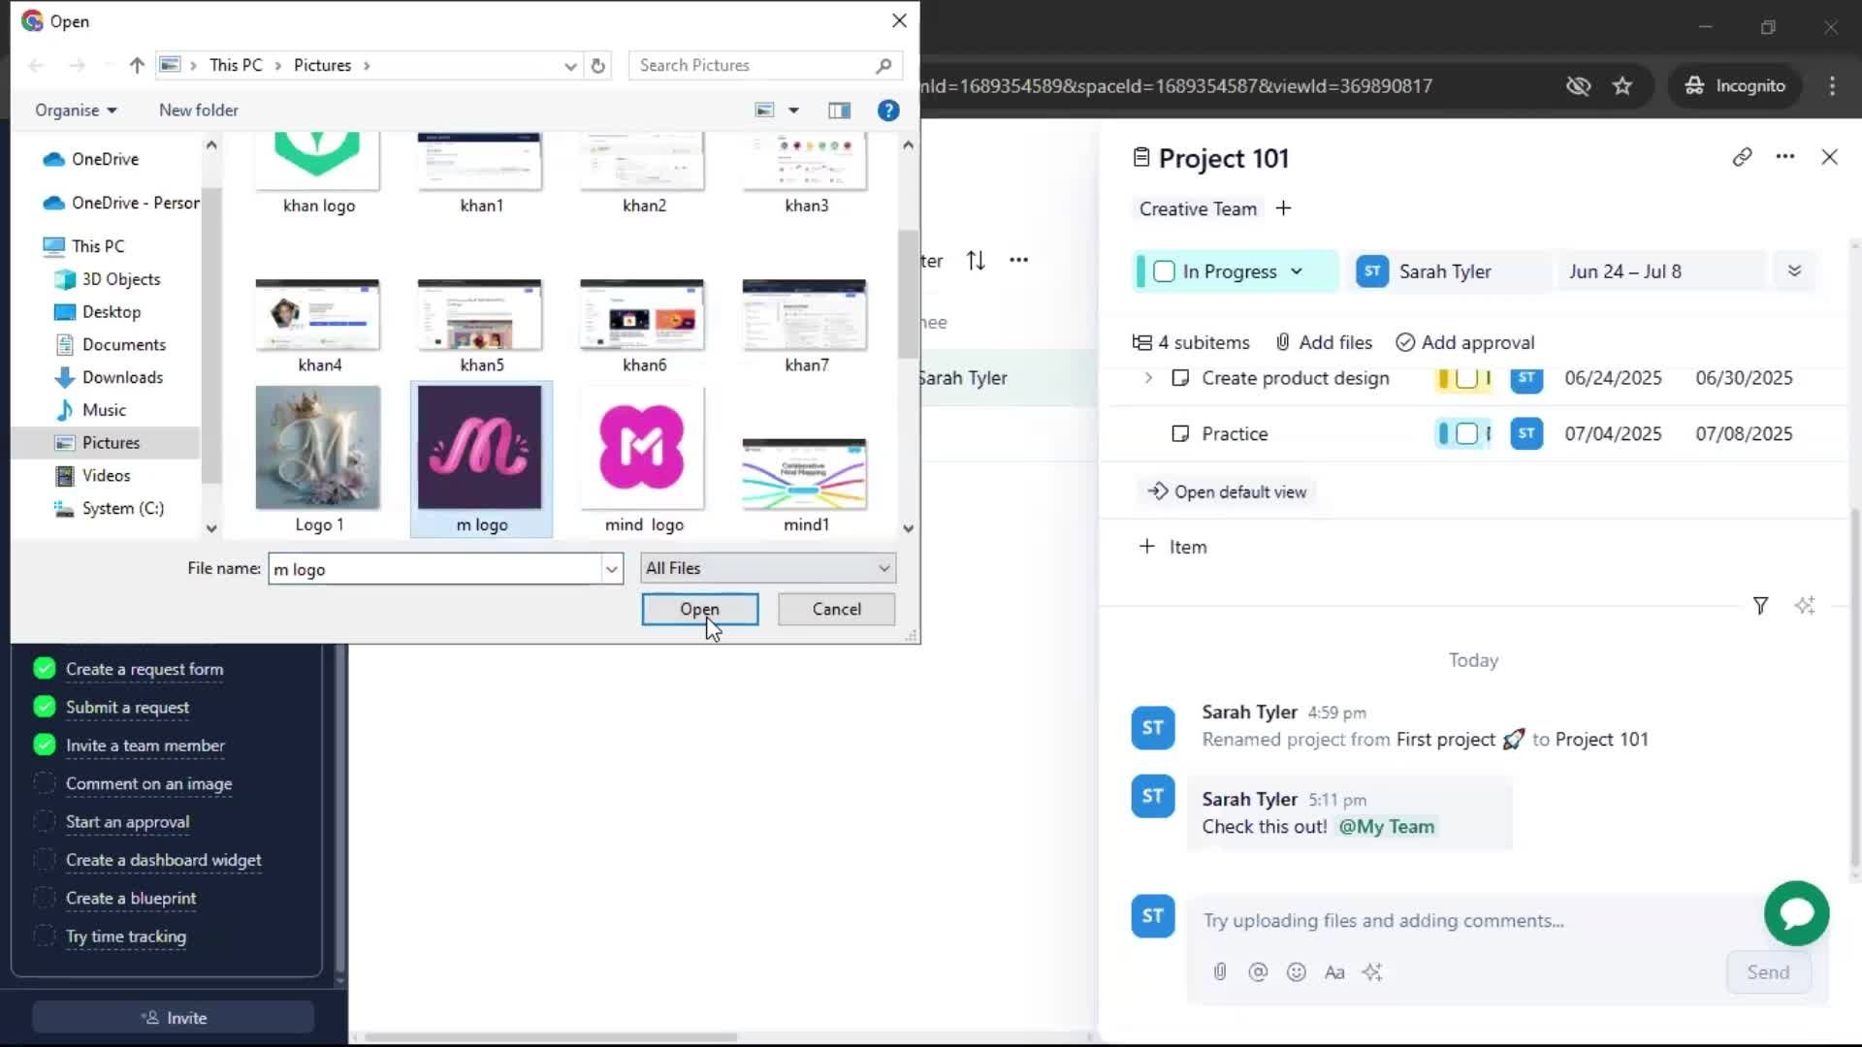This screenshot has width=1862, height=1047.
Task: Select Pictures in the navigation tree
Action: (111, 442)
